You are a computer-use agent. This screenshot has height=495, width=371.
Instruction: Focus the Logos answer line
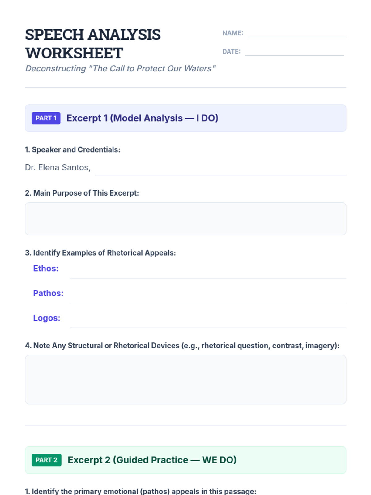[208, 322]
